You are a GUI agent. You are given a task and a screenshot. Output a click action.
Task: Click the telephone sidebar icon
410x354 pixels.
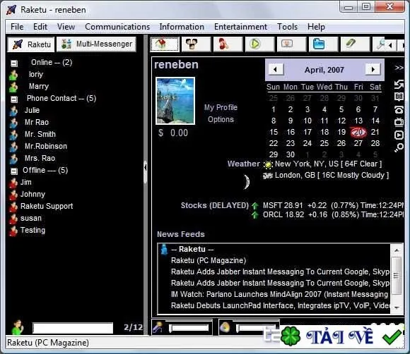tap(399, 109)
